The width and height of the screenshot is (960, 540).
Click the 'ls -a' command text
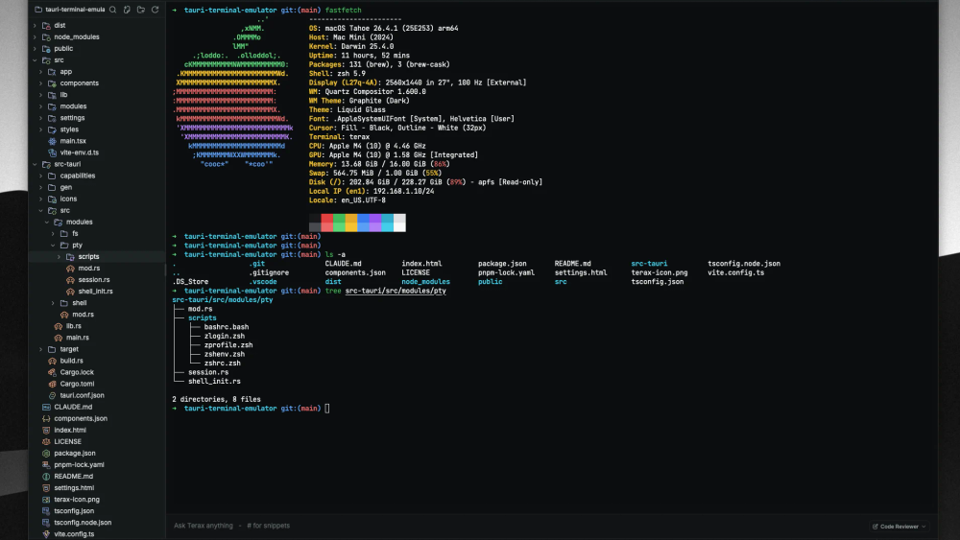[335, 254]
